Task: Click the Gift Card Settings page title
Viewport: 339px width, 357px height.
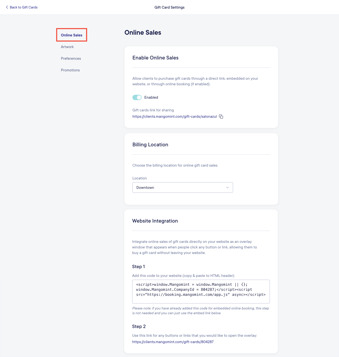Action: click(x=169, y=7)
